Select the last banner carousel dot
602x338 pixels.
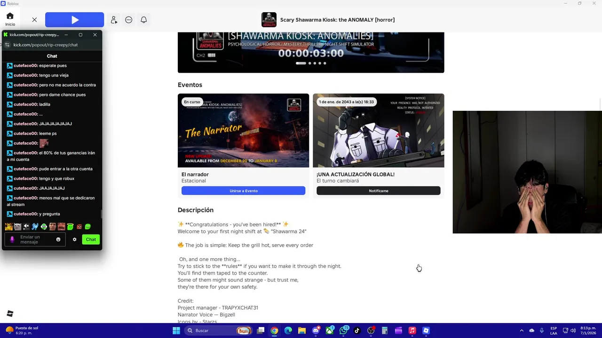[x=325, y=63]
